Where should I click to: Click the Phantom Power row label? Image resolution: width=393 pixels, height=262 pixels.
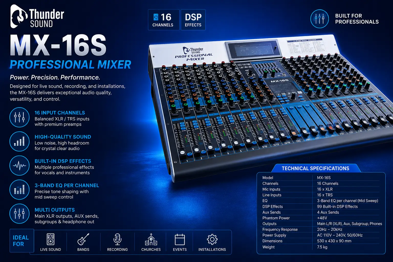[276, 218]
